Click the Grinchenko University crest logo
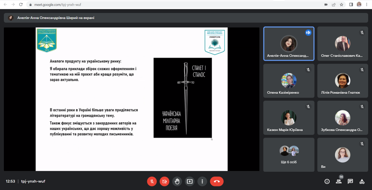 pyautogui.click(x=46, y=40)
